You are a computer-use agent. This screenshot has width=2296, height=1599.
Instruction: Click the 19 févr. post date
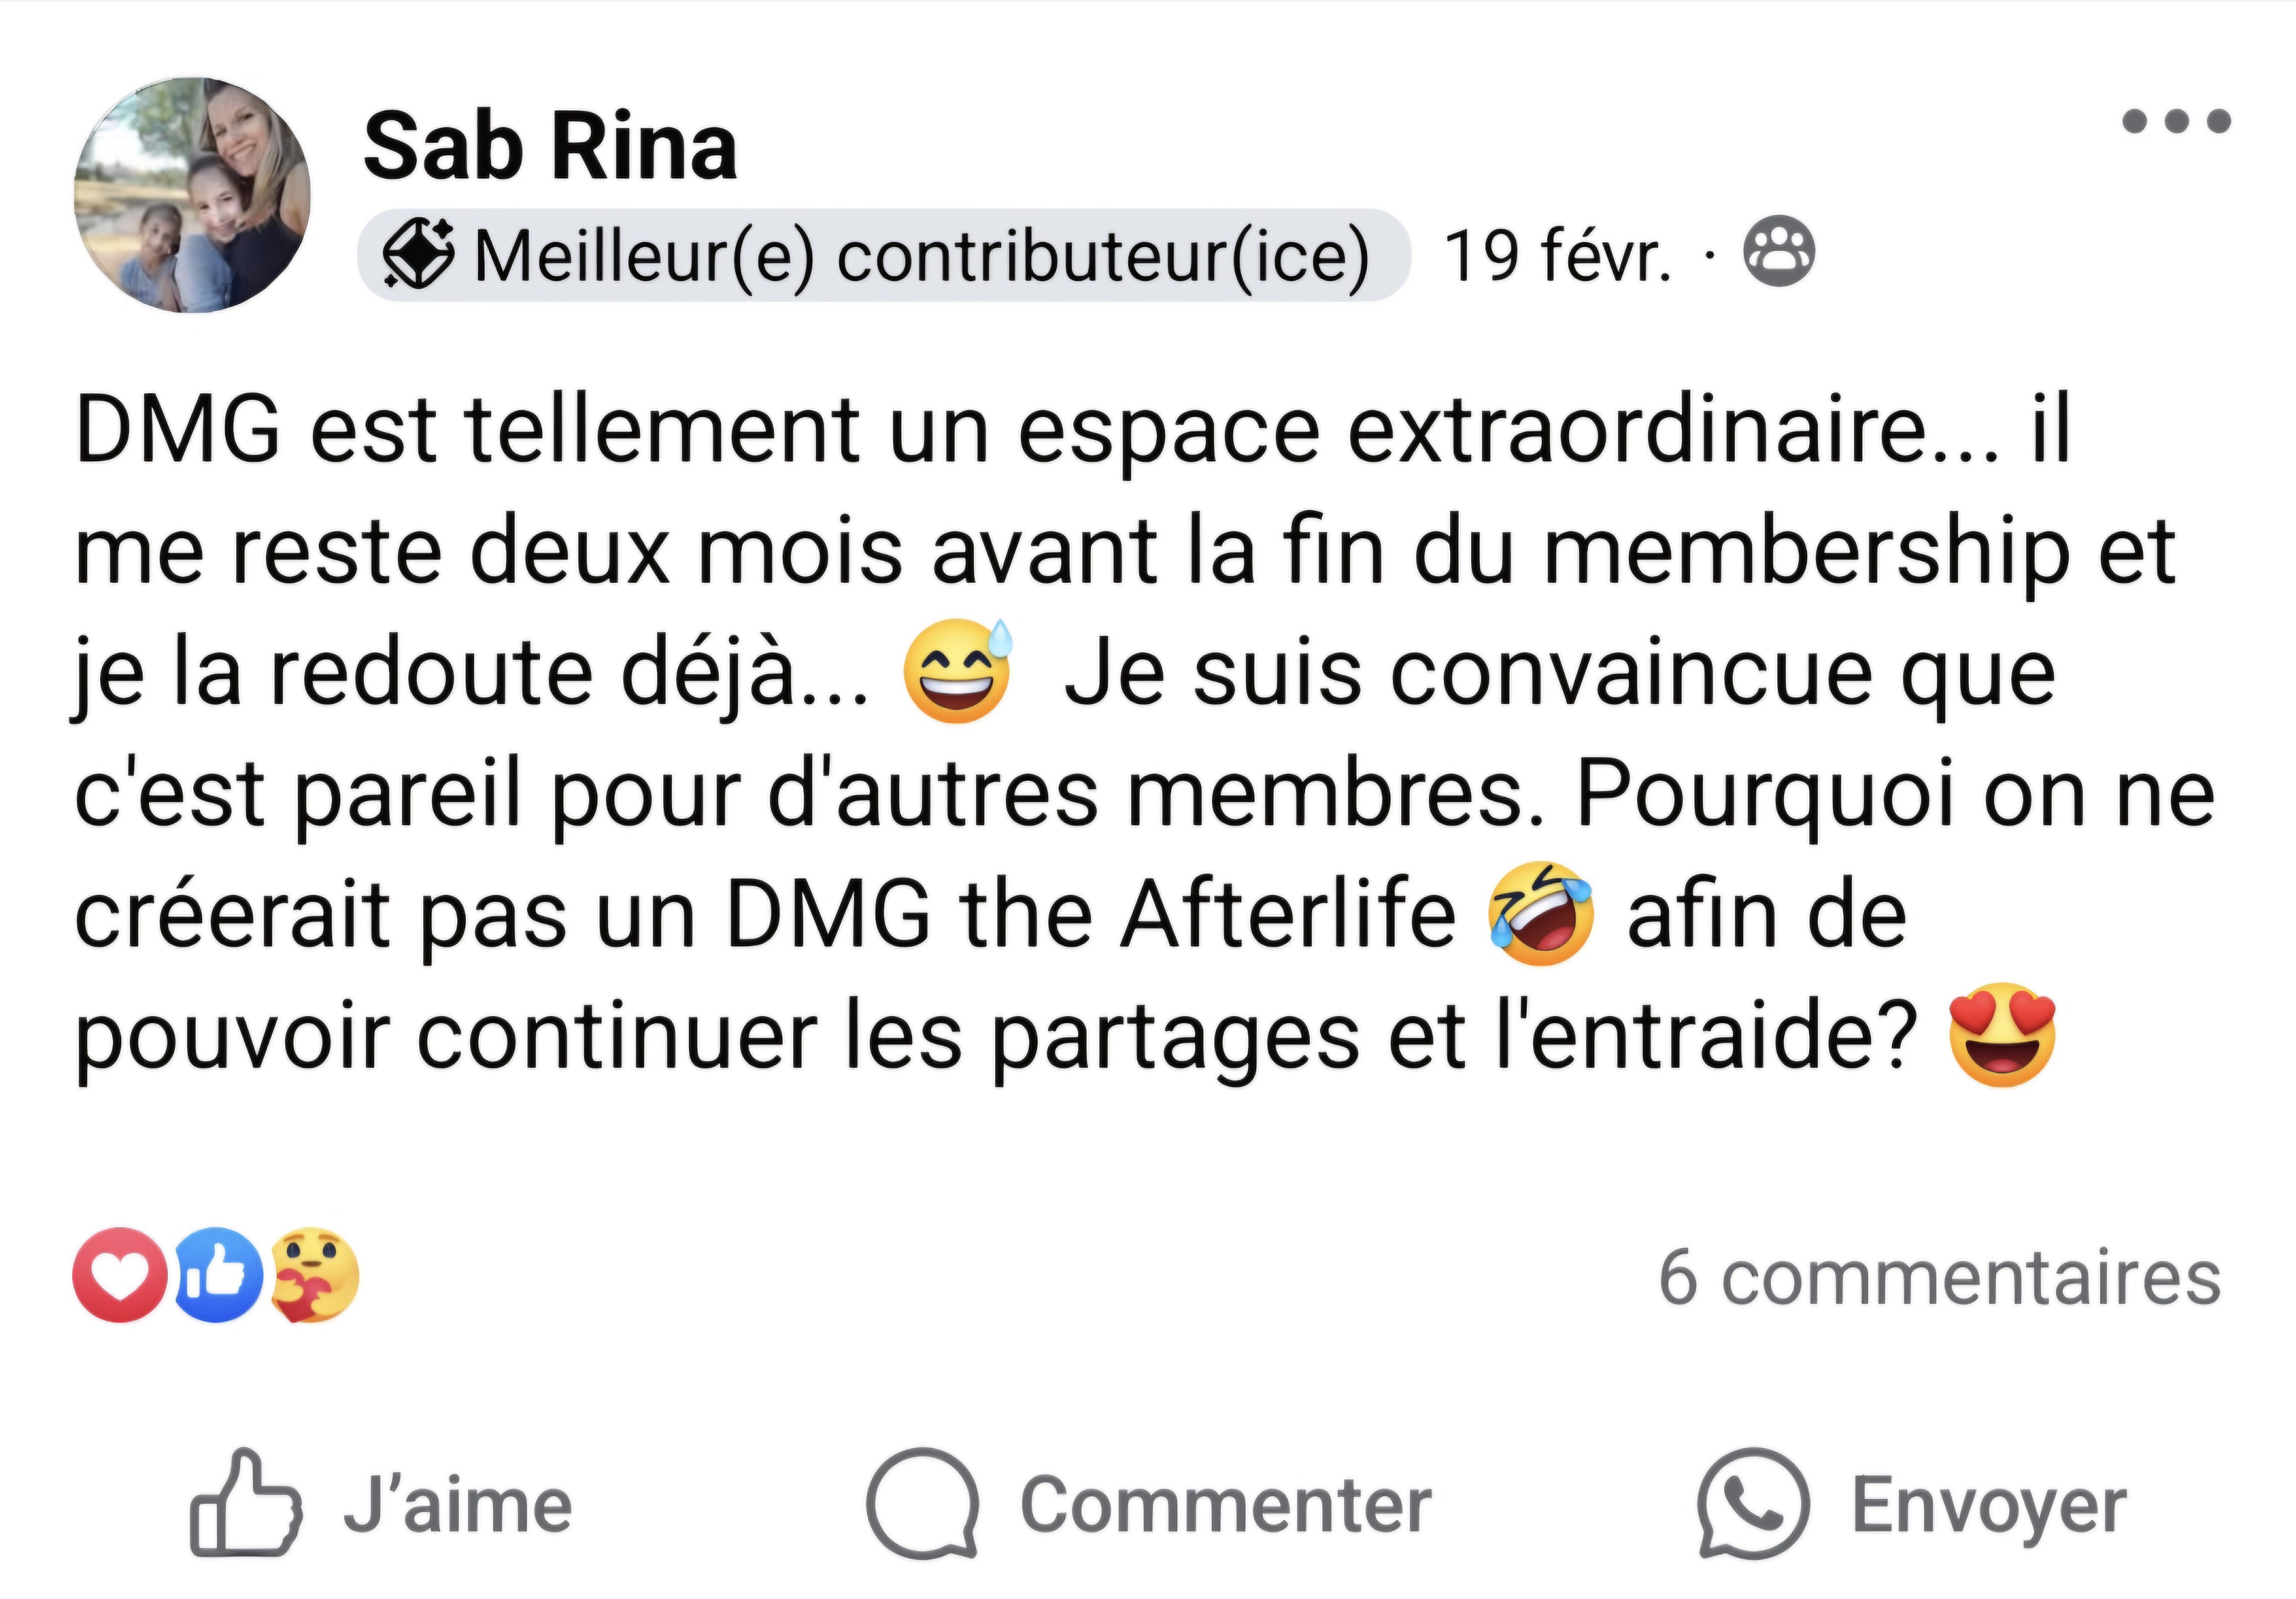click(1557, 256)
